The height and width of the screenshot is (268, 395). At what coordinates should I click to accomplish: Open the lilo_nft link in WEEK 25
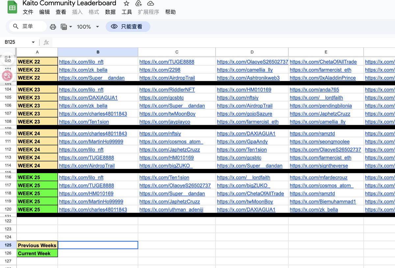point(81,177)
